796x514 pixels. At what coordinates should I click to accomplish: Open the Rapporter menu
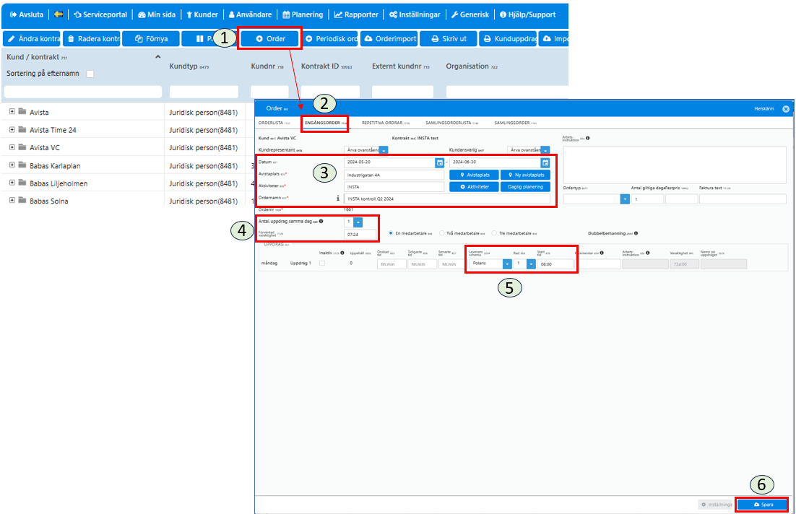tap(356, 14)
